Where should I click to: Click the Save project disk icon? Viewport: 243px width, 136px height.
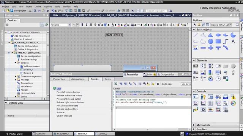12,11
